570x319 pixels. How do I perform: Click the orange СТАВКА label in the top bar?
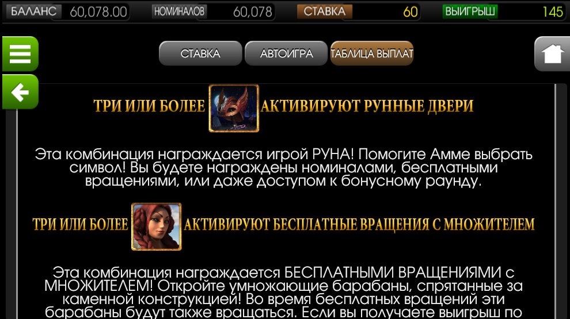tap(325, 11)
